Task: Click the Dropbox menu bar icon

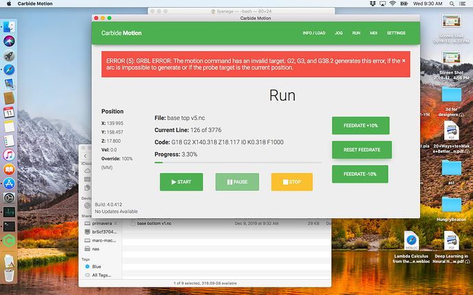Action: 373,3
